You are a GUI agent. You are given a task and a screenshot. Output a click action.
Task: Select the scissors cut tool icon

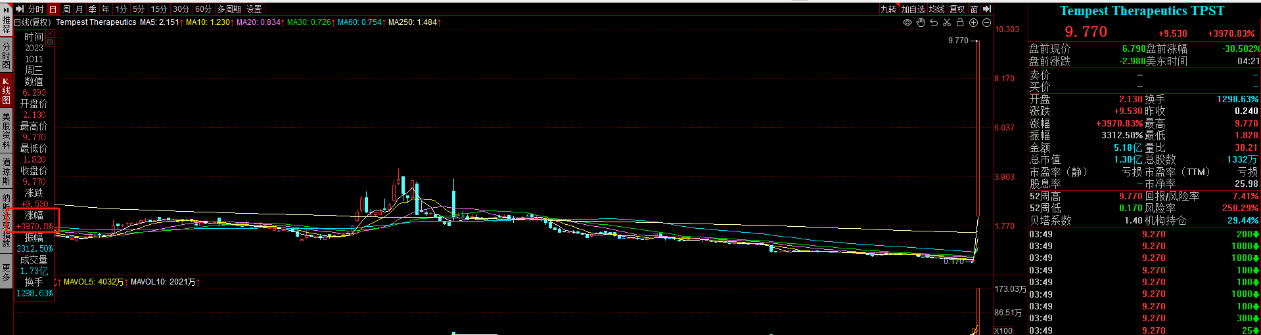[x=947, y=22]
